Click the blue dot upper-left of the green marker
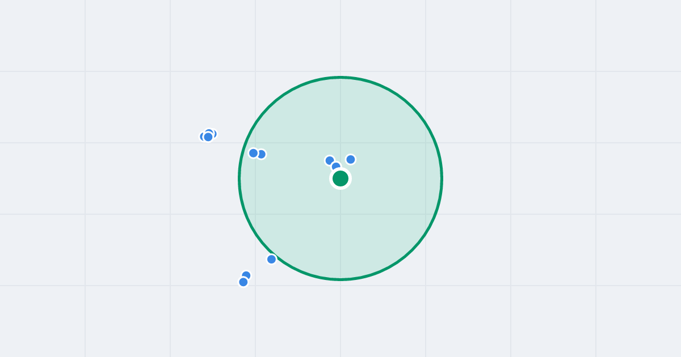Image resolution: width=681 pixels, height=357 pixels. pyautogui.click(x=330, y=160)
